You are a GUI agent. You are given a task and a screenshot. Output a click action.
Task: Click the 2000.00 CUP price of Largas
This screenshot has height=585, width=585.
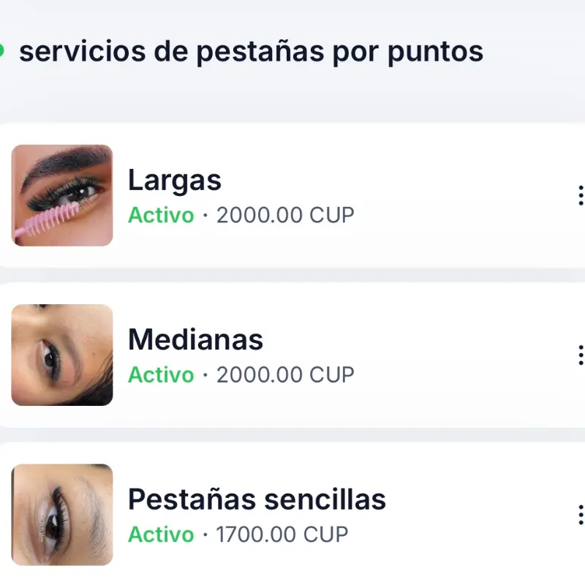click(285, 216)
